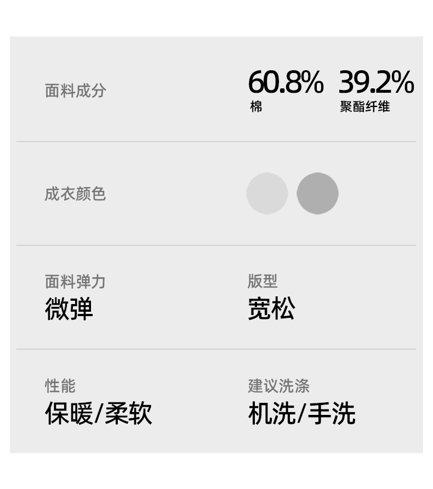Click the 面料成分 label
This screenshot has width=433, height=489.
(x=75, y=91)
